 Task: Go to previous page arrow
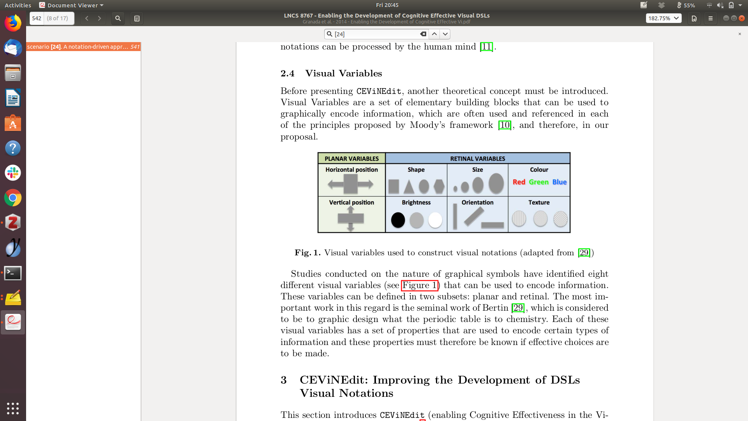[87, 18]
